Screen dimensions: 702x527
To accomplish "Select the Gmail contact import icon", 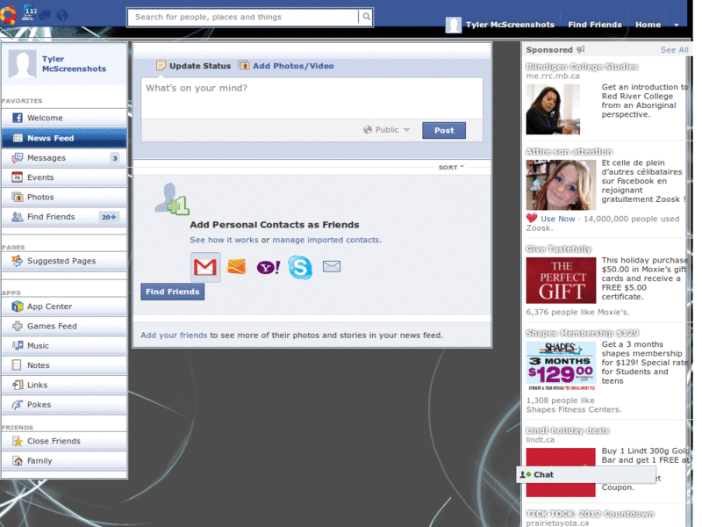I will click(204, 267).
